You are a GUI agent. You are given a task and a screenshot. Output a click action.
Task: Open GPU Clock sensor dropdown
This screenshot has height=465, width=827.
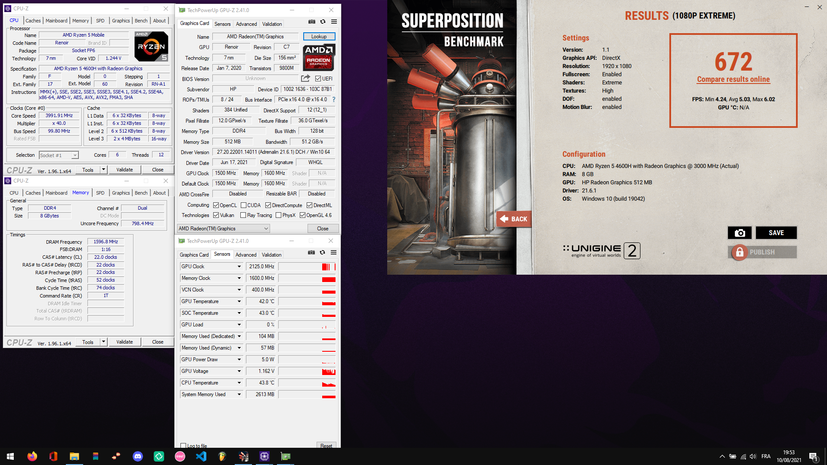point(239,267)
